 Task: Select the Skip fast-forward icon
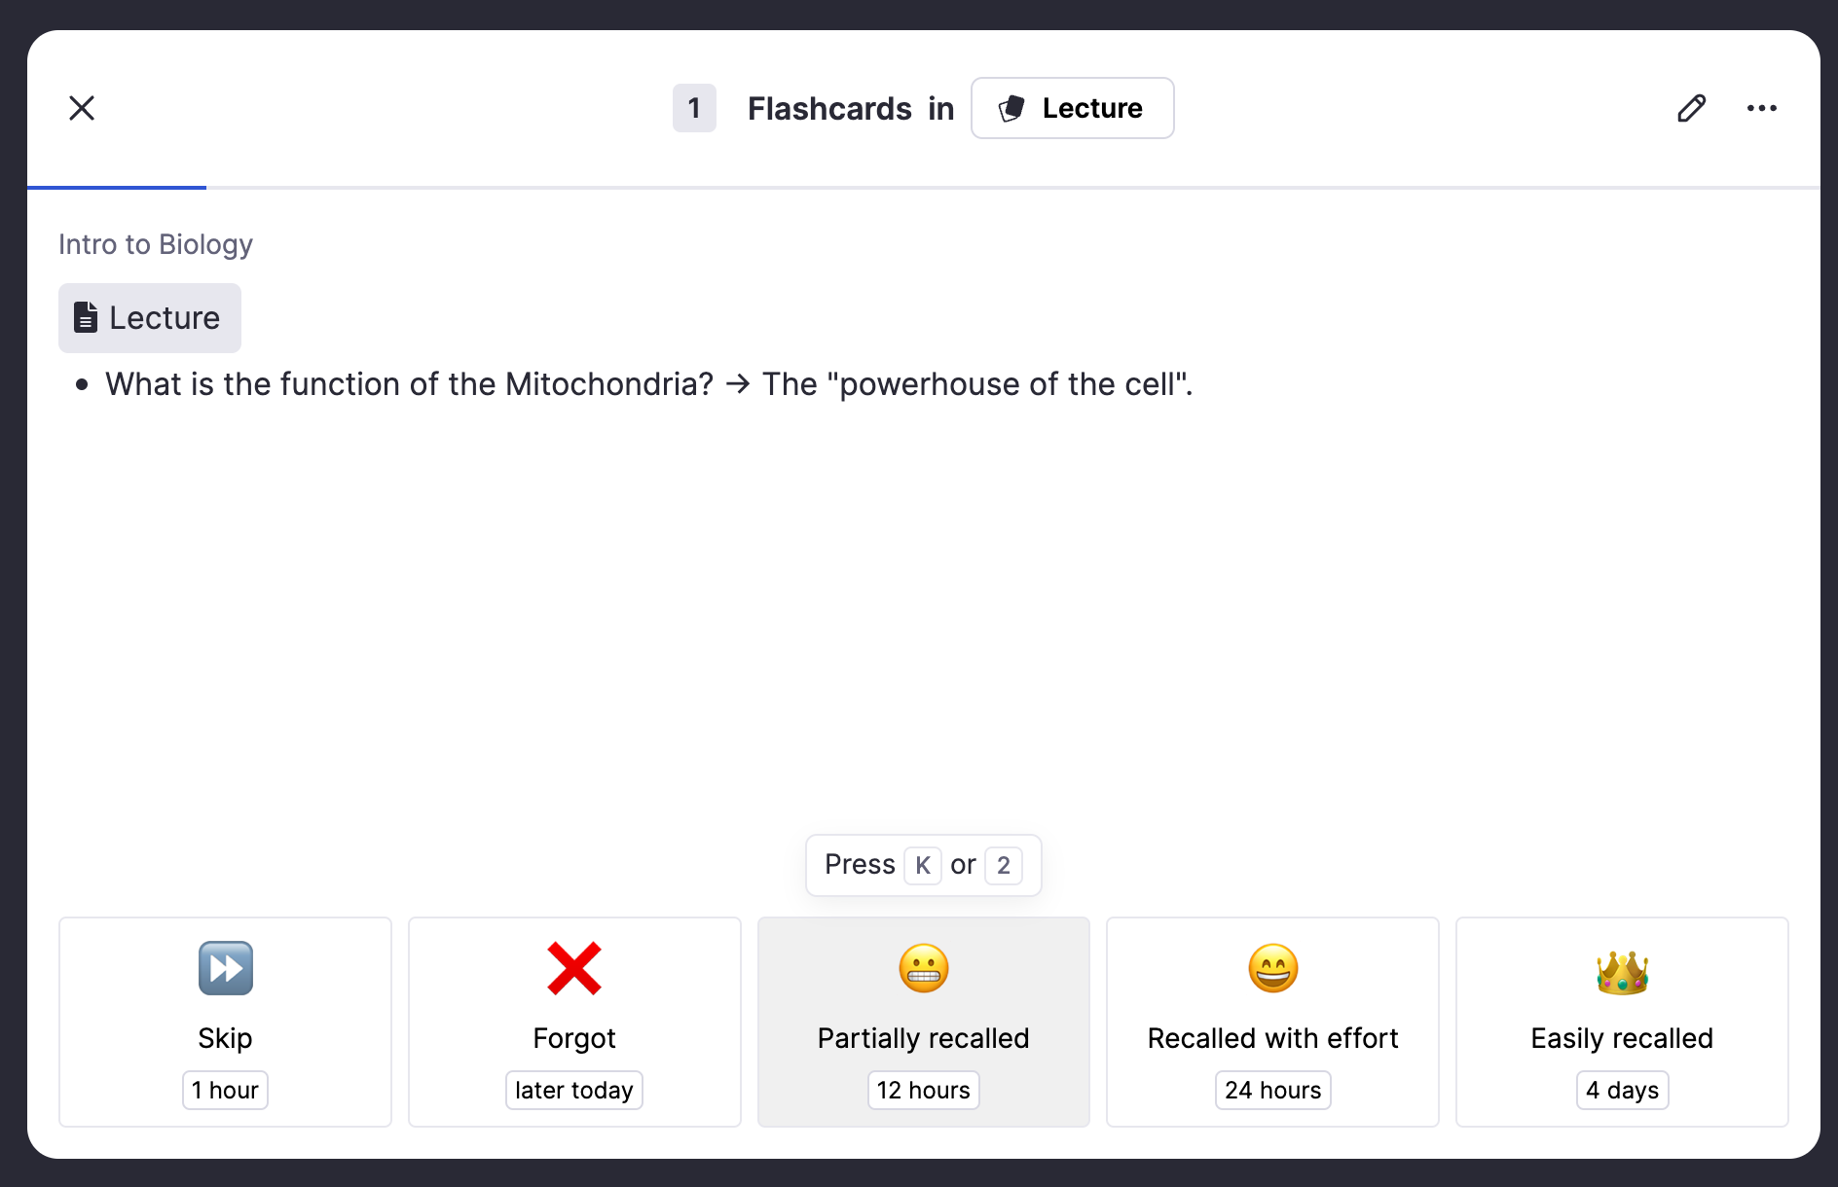(225, 968)
